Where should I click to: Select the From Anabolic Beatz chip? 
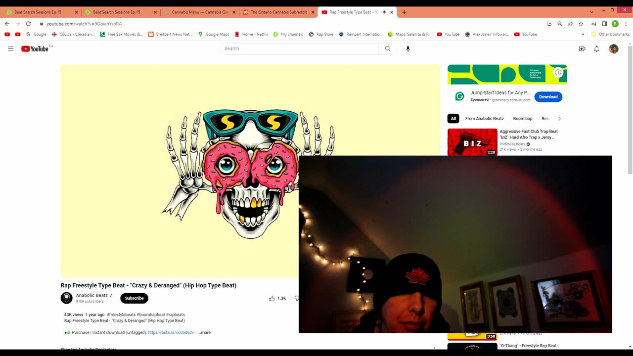[485, 119]
